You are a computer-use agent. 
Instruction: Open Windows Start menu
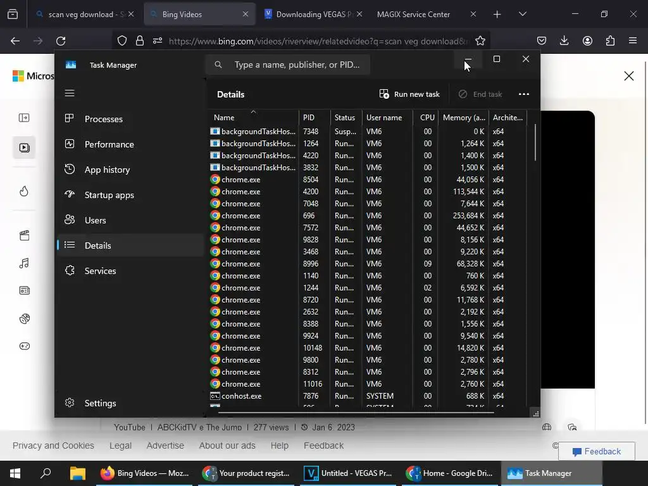click(15, 473)
